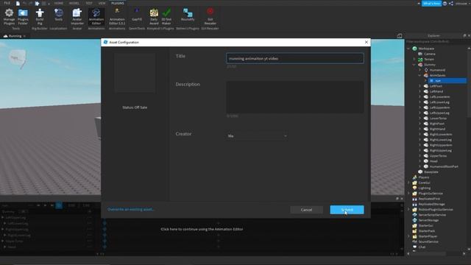Select SoundService in Explorer
This screenshot has width=471, height=265.
(428, 241)
